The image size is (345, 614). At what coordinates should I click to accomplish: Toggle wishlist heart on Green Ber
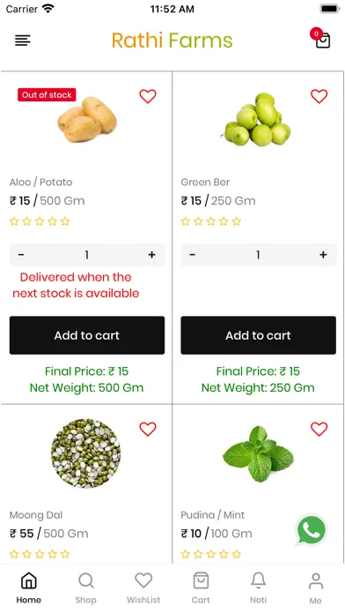[319, 96]
